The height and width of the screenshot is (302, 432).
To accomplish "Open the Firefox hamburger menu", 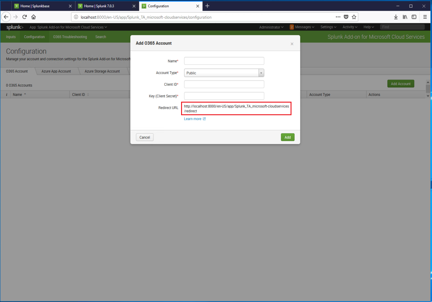I will tap(425, 17).
